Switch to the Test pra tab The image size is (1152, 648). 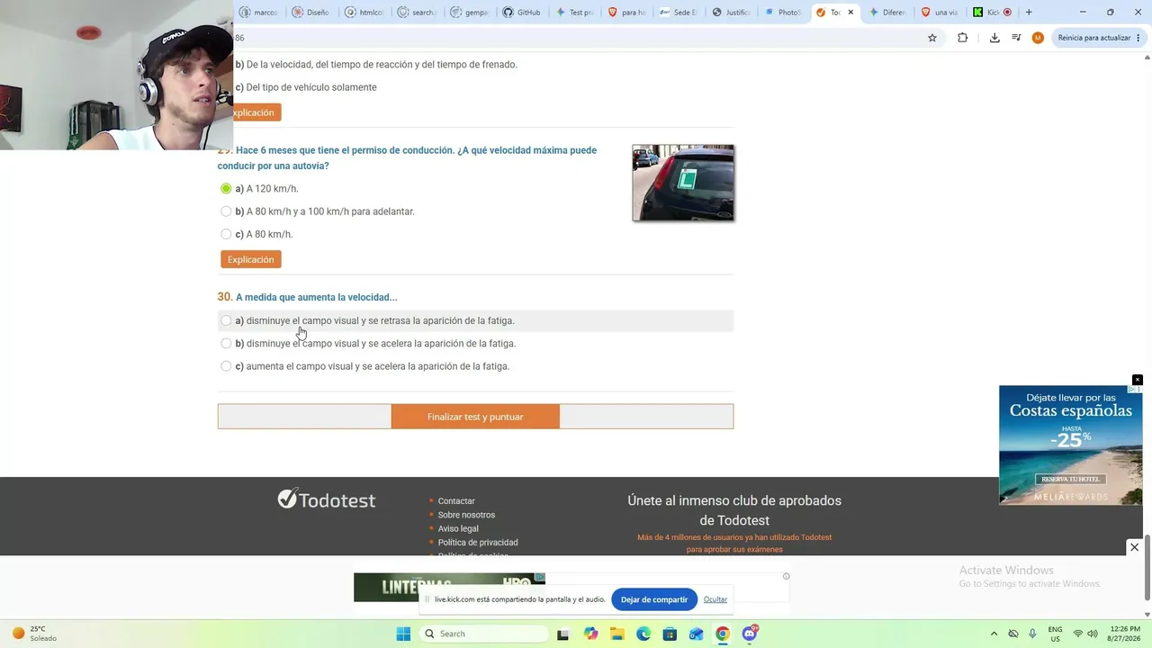[574, 13]
